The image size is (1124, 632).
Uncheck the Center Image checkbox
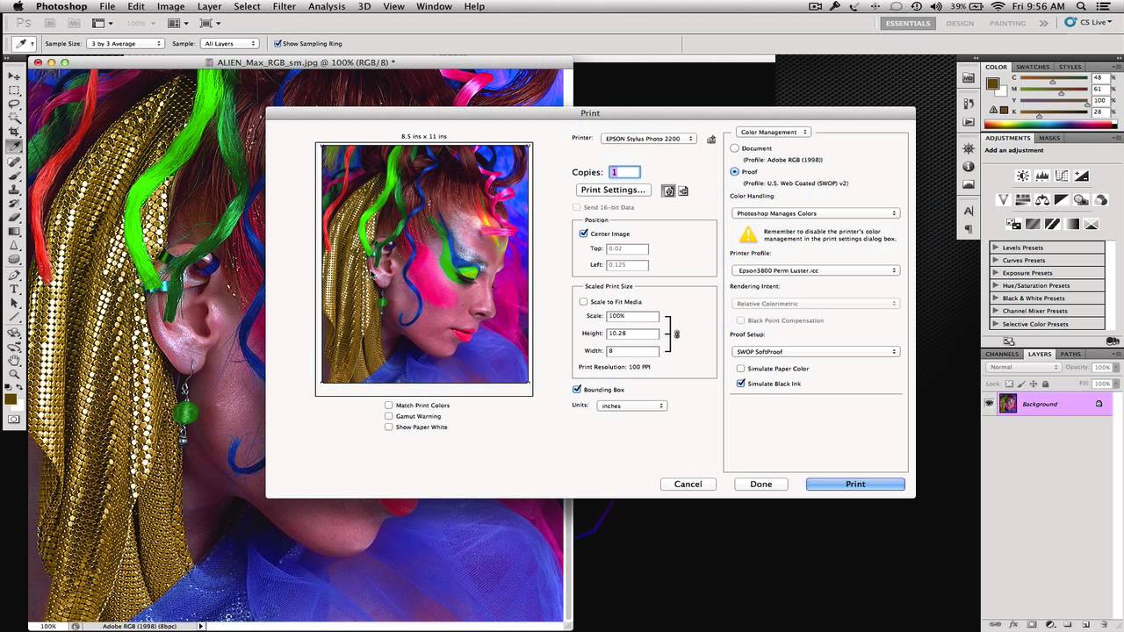(x=583, y=233)
